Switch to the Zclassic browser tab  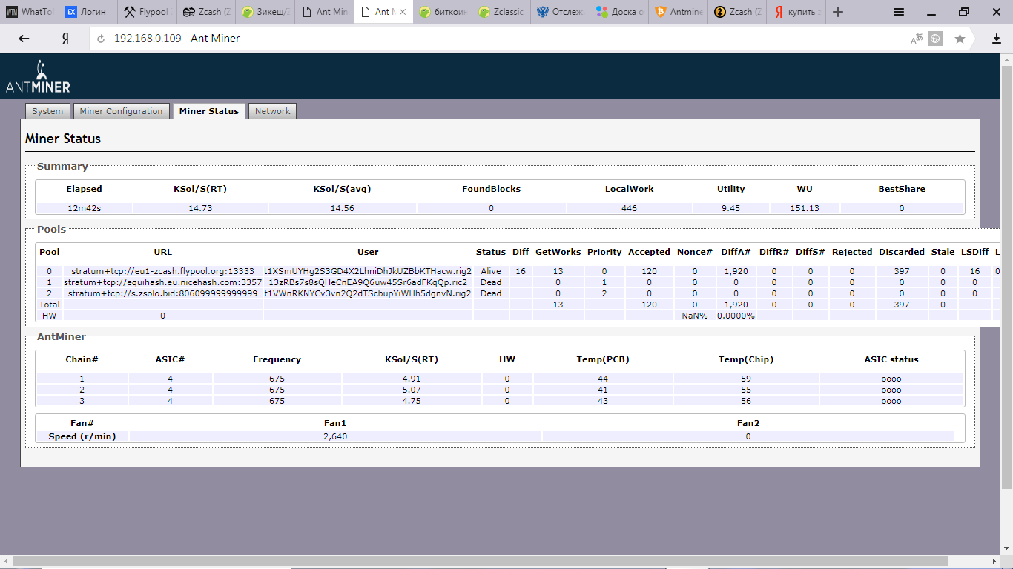pos(501,12)
